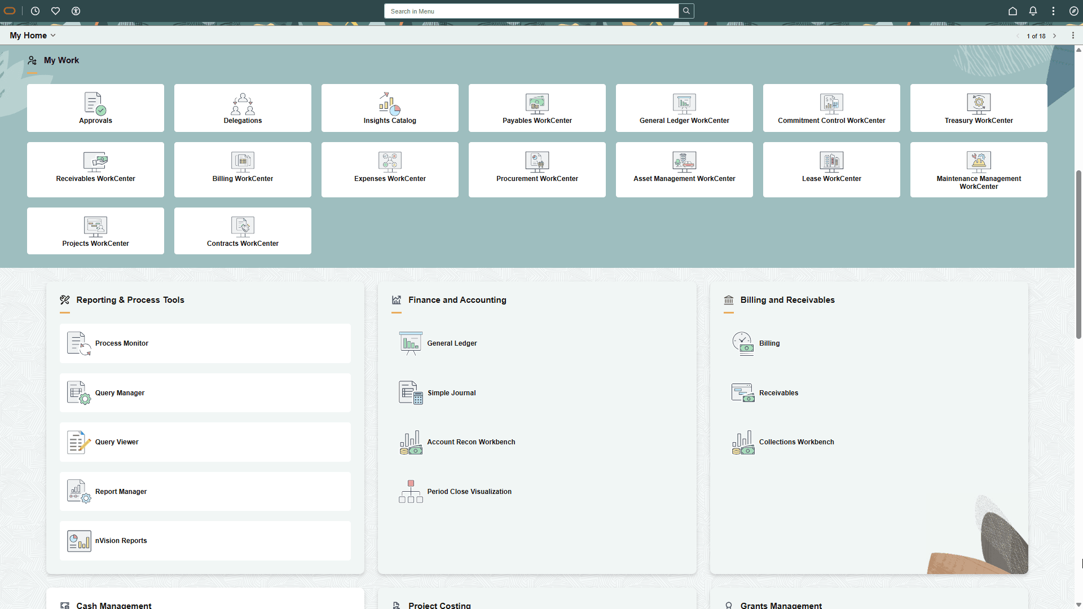The width and height of the screenshot is (1083, 609).
Task: Open the homepage three-dot options menu
Action: click(x=1074, y=35)
